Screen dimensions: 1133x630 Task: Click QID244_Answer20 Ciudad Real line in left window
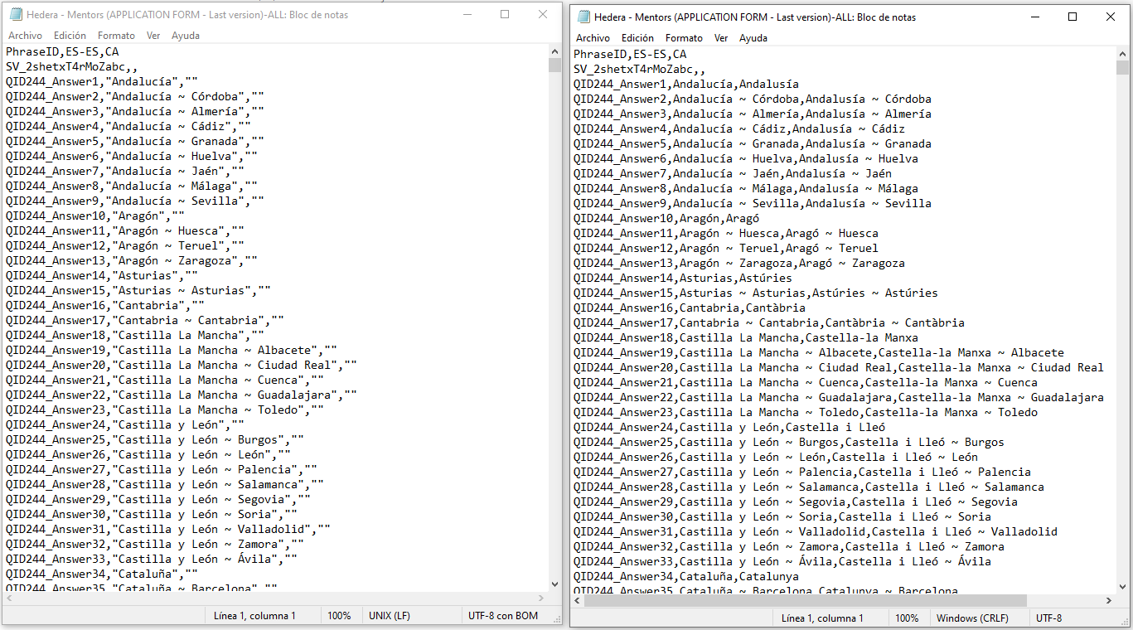[182, 365]
